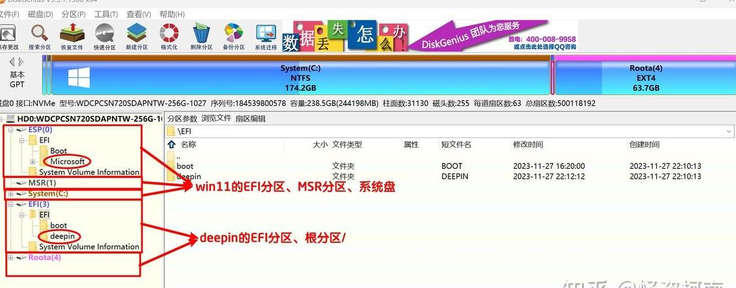
Task: Open the \EFI path dropdown arrow
Action: (729, 132)
